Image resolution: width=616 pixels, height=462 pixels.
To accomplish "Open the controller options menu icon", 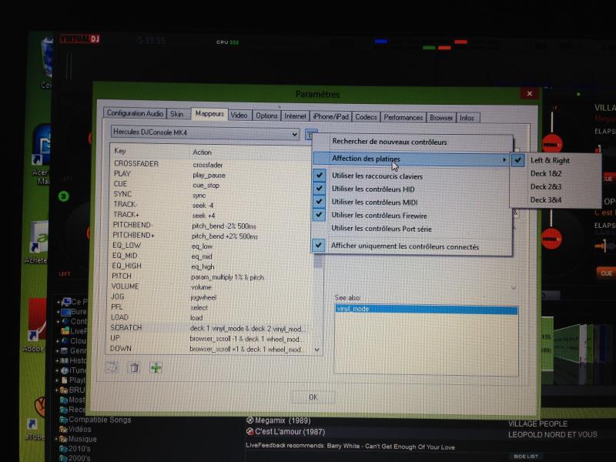I will [310, 135].
